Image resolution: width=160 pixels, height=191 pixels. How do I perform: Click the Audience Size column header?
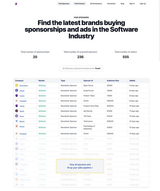[113, 80]
